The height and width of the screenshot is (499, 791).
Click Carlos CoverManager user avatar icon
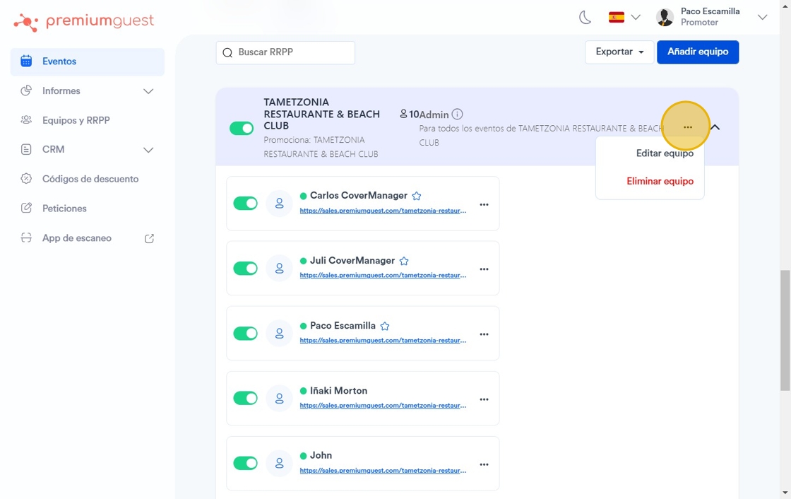[x=279, y=204]
